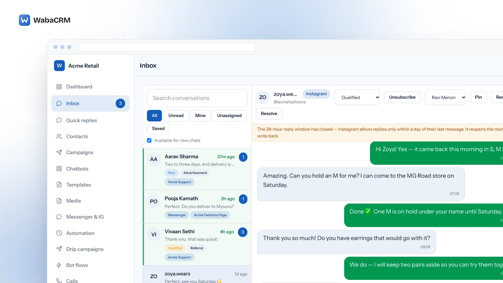Click Acme Support tag under Vivaan Sethi

(180, 257)
